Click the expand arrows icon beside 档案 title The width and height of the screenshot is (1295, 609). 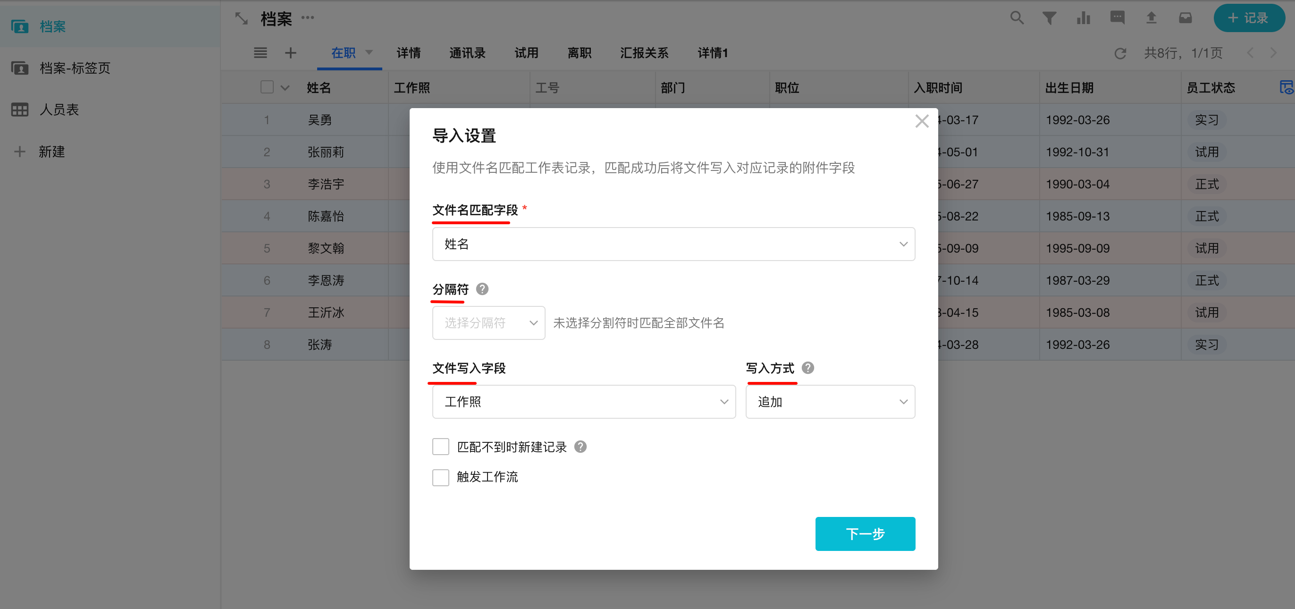click(x=241, y=18)
